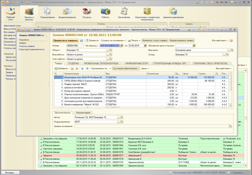Click the ellipsis selector of Подразделение field
This screenshot has height=175, width=252.
(x=119, y=122)
